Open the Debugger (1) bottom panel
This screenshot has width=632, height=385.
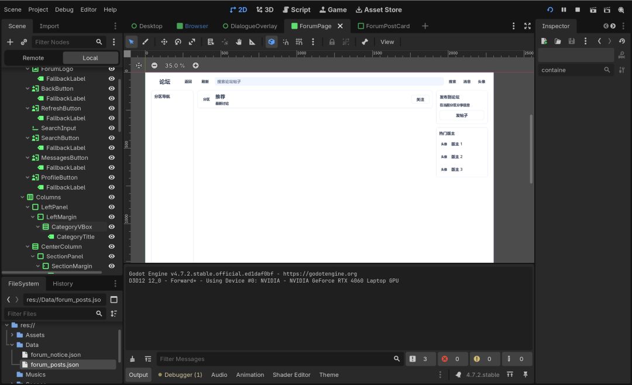click(180, 375)
